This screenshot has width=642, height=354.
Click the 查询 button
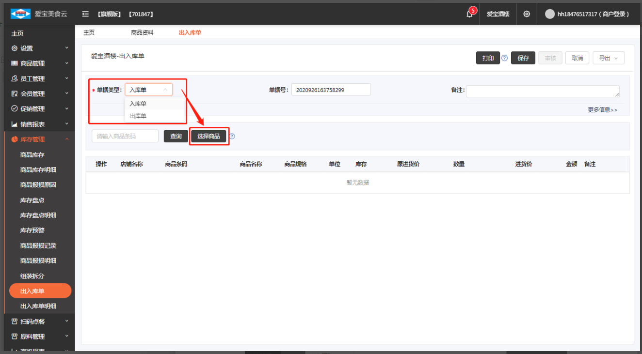pyautogui.click(x=176, y=136)
